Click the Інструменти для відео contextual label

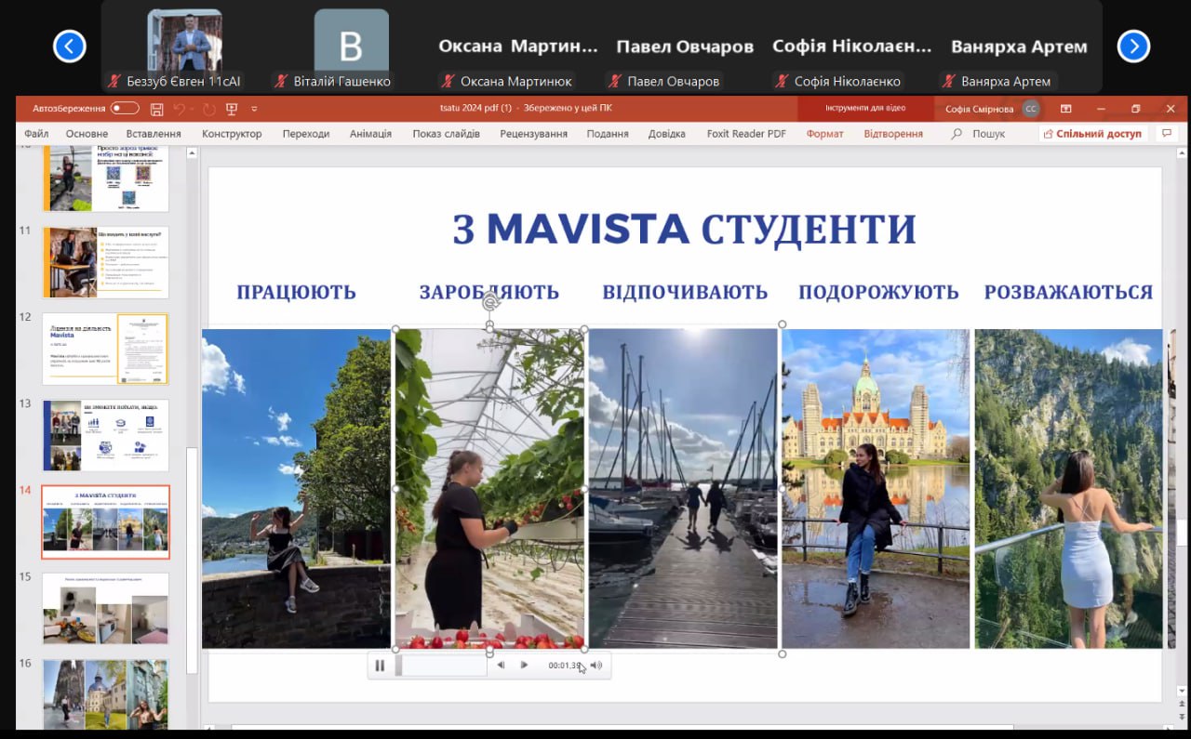point(865,109)
